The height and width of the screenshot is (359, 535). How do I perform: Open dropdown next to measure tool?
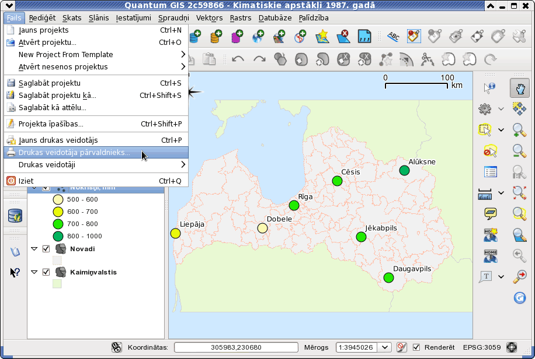coord(501,193)
